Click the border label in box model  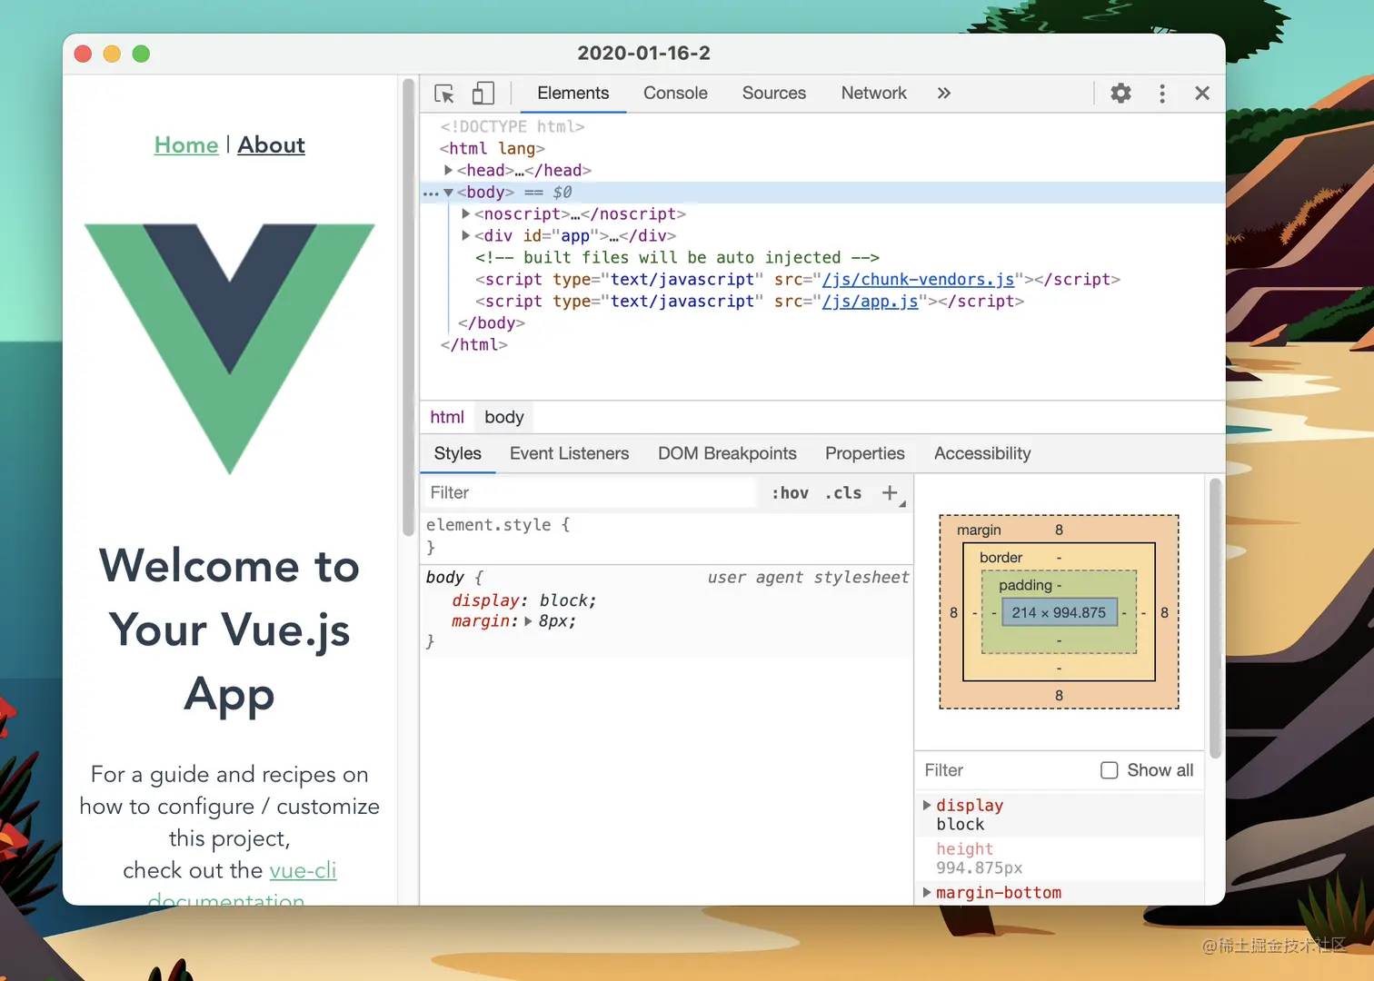click(1001, 557)
